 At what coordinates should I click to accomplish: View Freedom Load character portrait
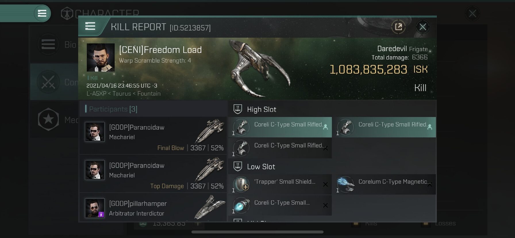coord(101,57)
